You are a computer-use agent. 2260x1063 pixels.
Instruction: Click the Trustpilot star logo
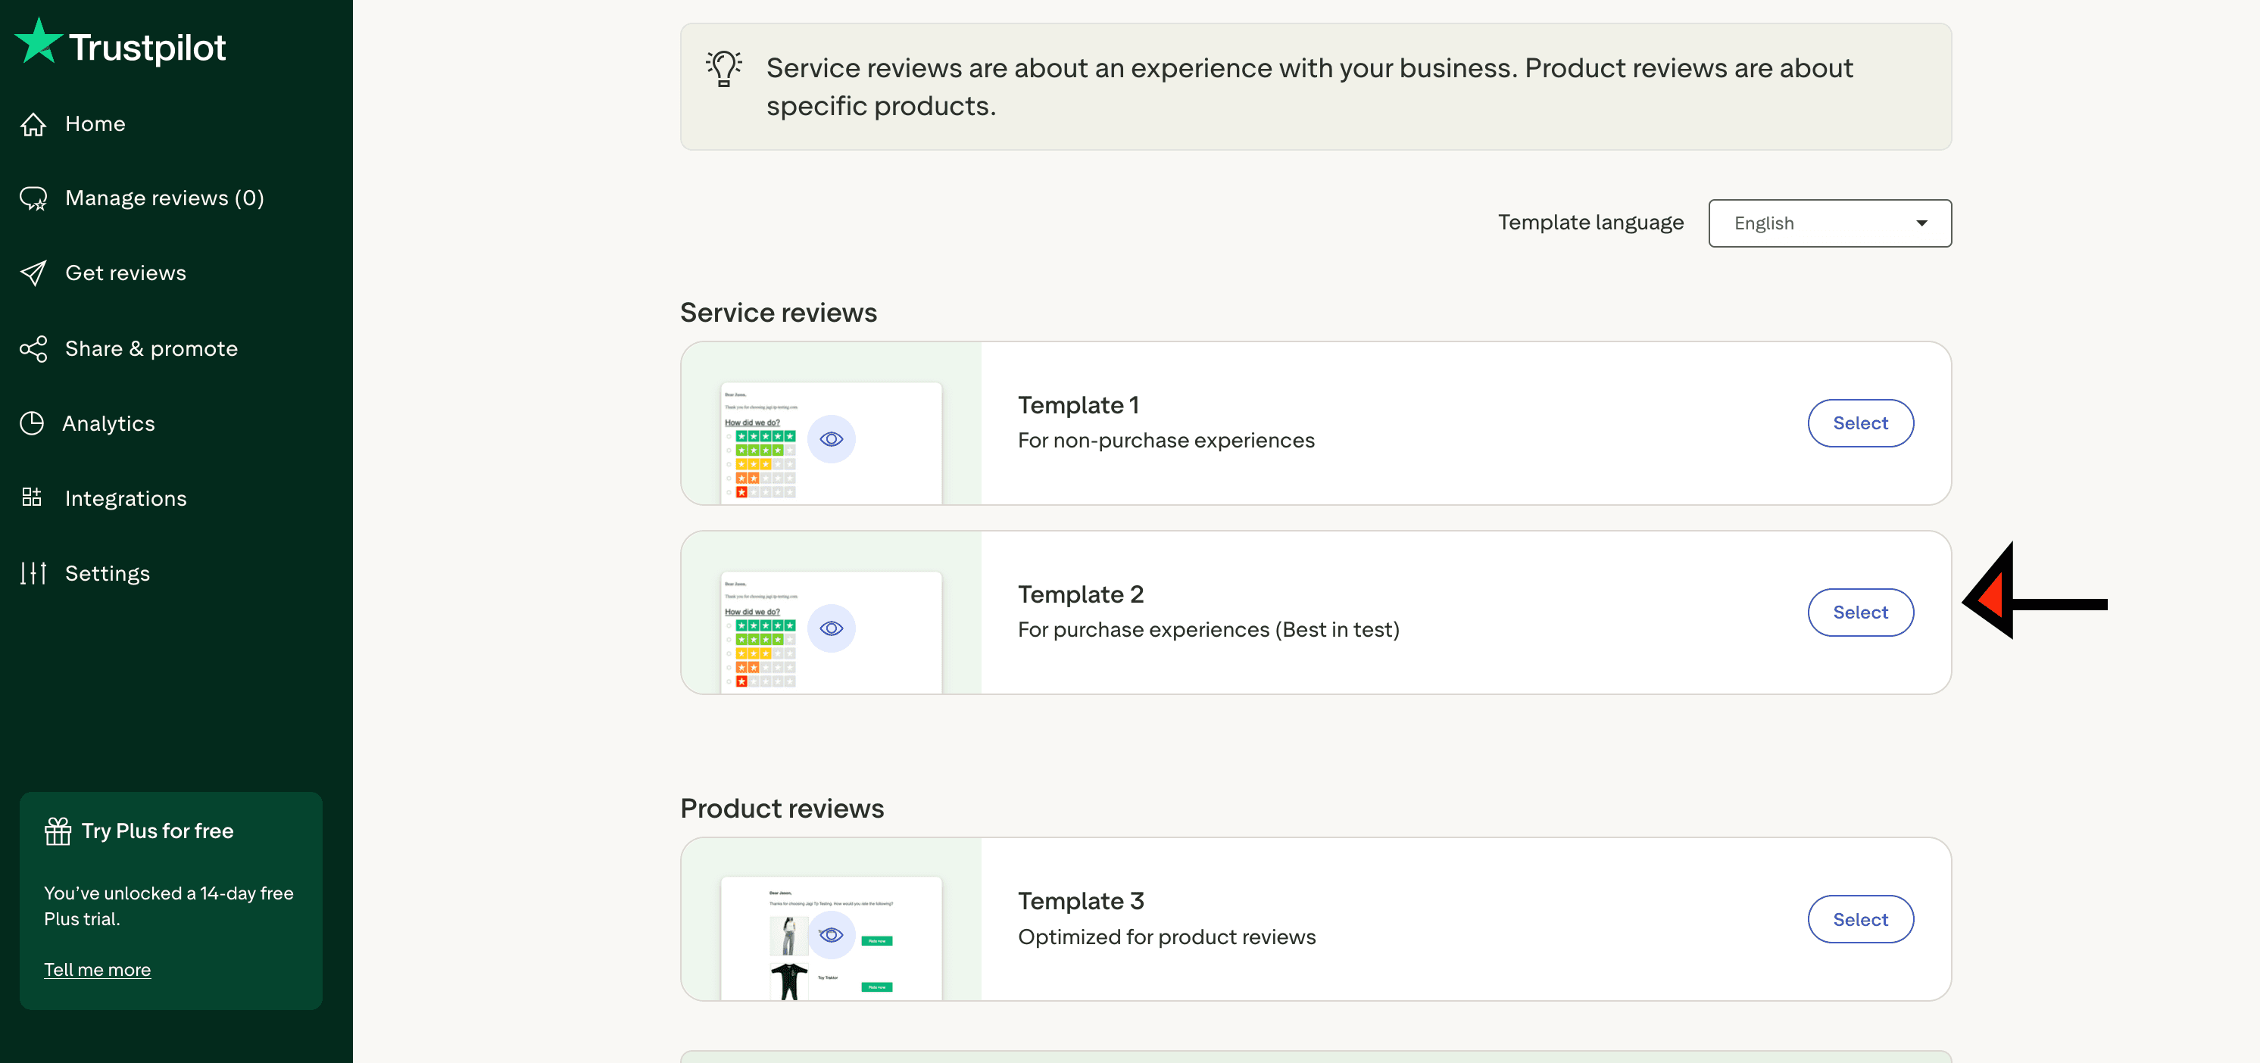point(39,39)
